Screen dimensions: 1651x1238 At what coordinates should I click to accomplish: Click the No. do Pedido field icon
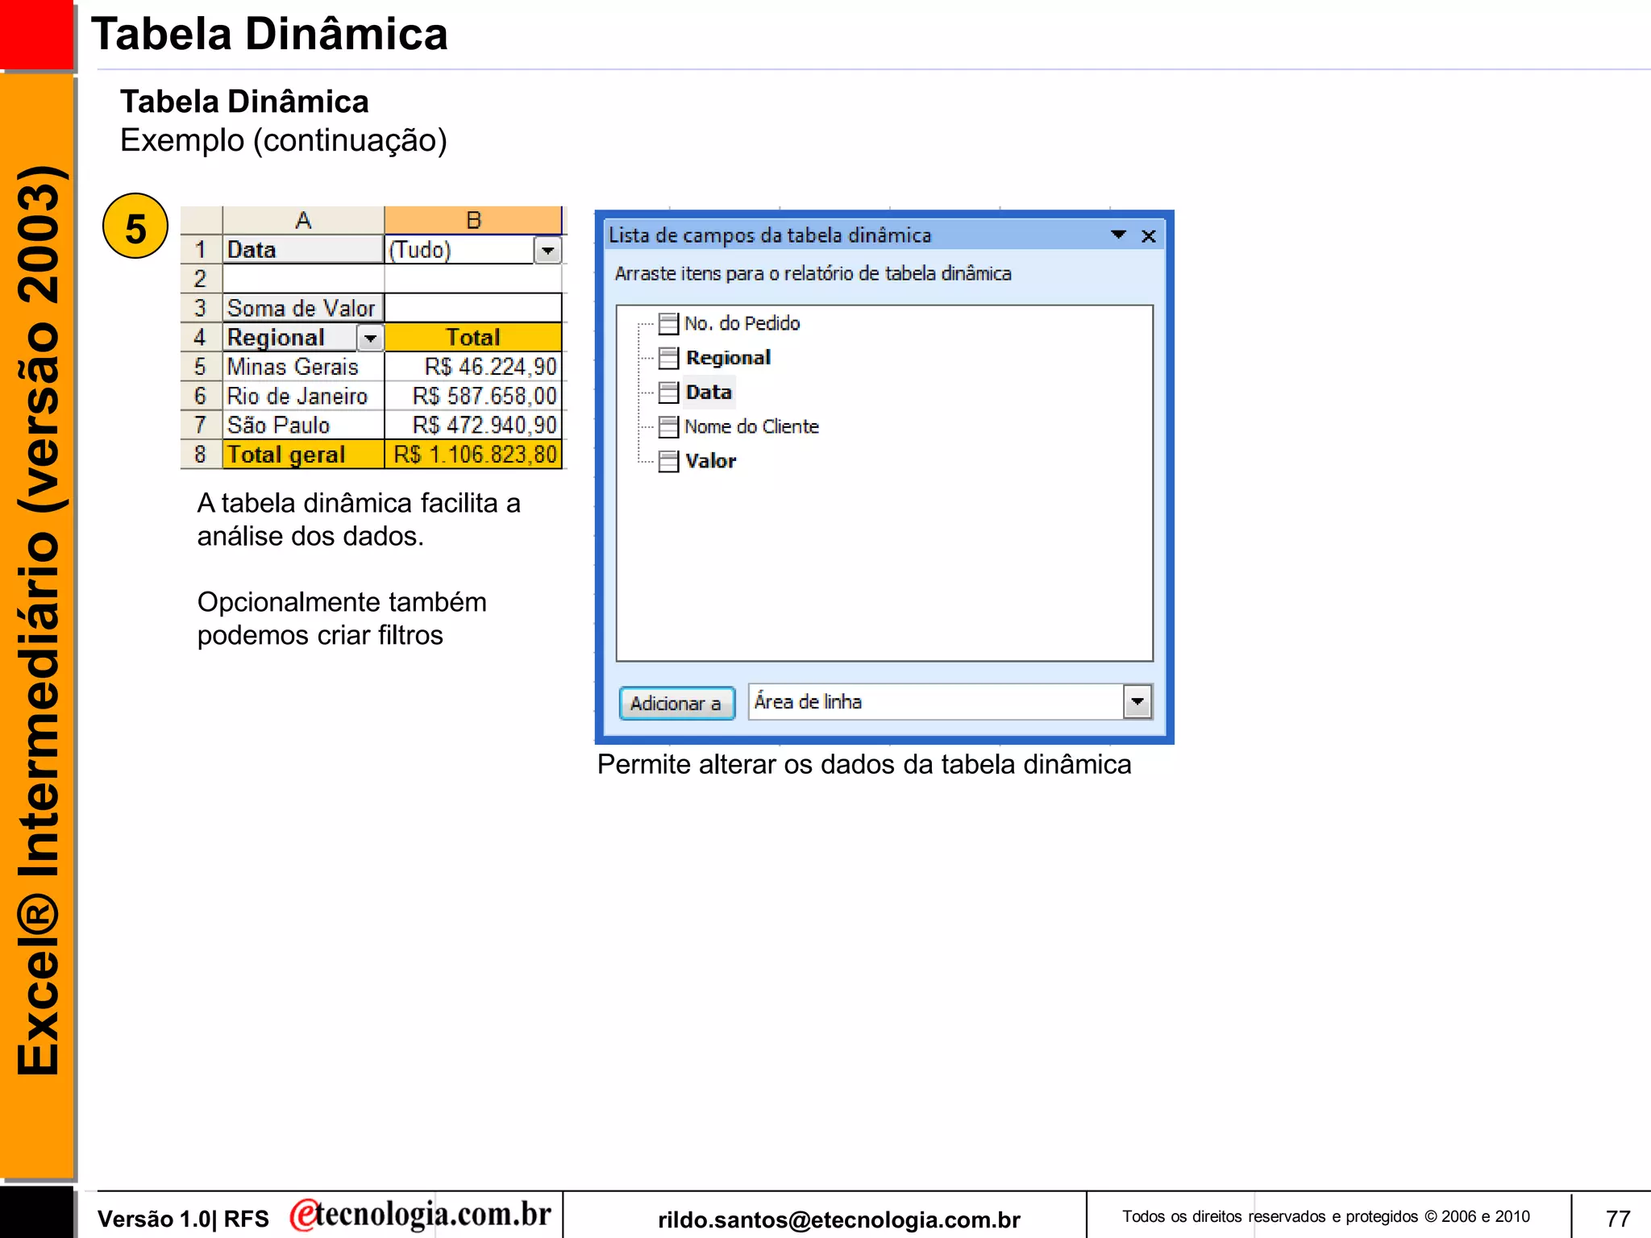pos(668,324)
